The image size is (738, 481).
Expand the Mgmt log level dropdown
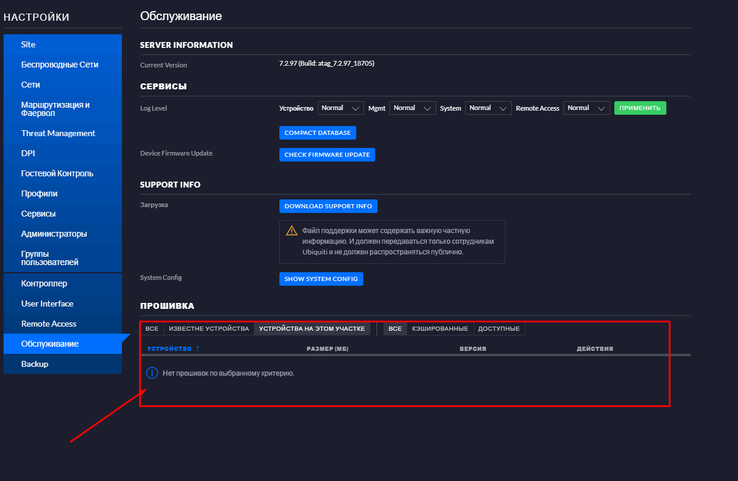412,108
